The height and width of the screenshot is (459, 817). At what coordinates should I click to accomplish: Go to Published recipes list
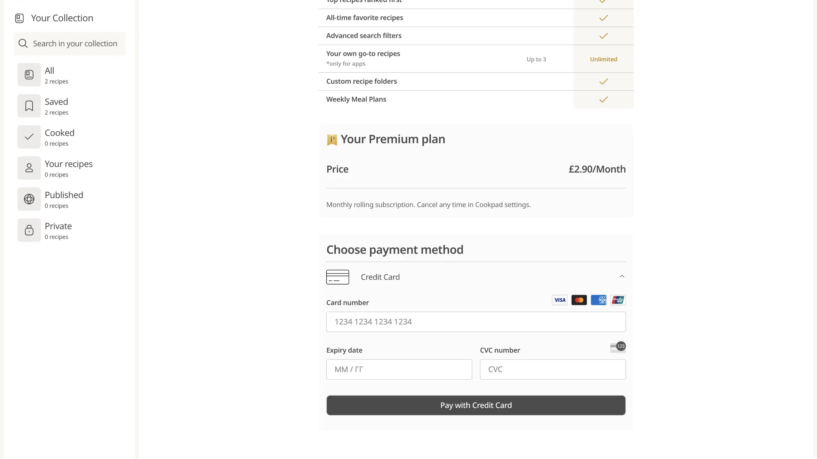[x=64, y=199]
